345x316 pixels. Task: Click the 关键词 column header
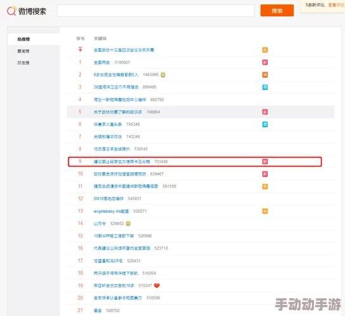click(x=100, y=39)
